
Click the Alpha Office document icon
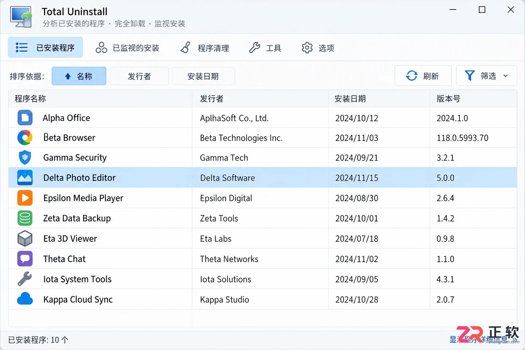(25, 118)
